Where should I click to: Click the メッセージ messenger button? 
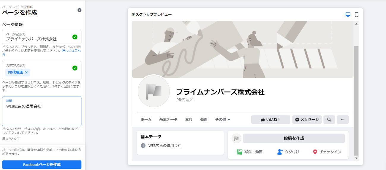(307, 120)
